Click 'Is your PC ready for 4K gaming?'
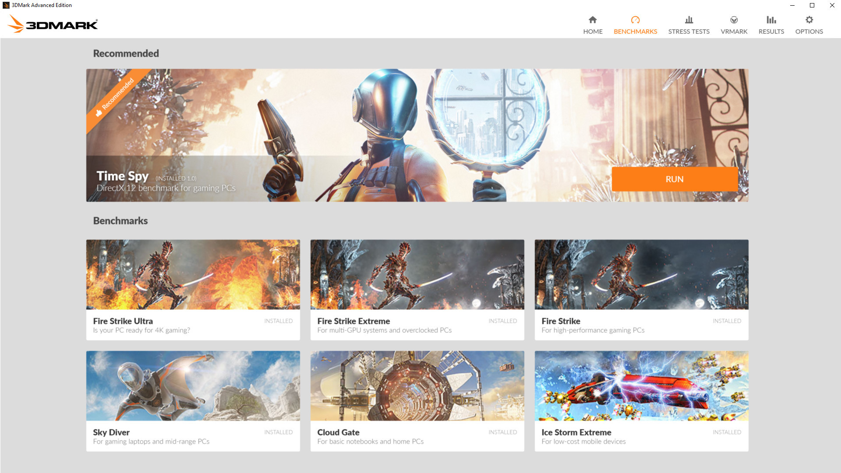Image resolution: width=841 pixels, height=473 pixels. 141,330
